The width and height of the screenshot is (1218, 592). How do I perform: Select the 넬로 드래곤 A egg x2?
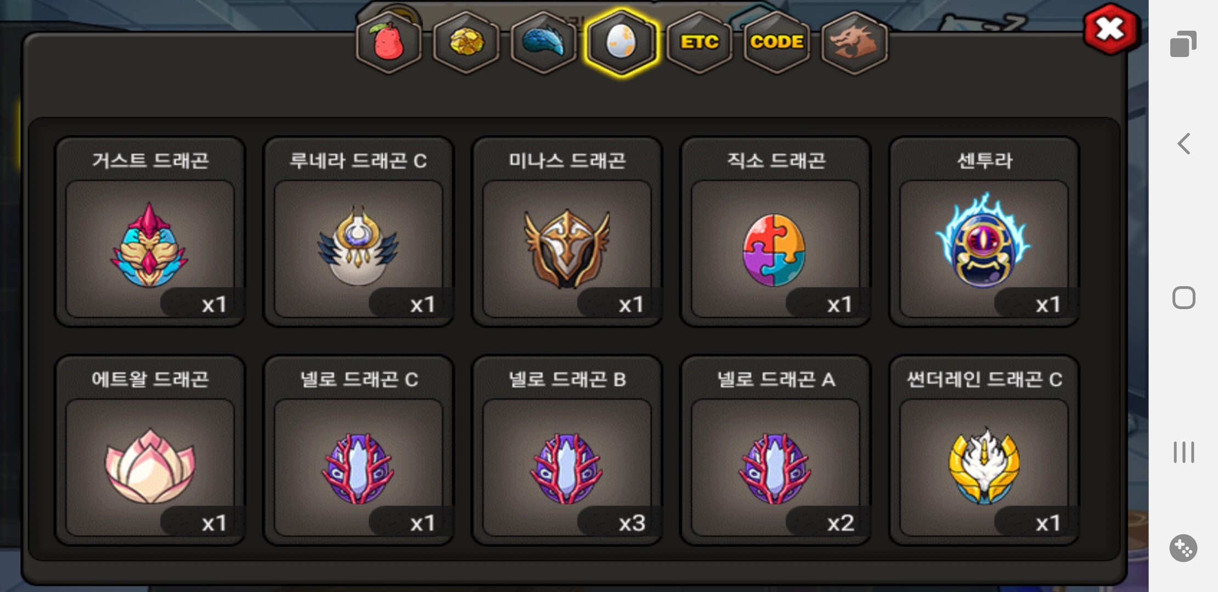coord(775,451)
